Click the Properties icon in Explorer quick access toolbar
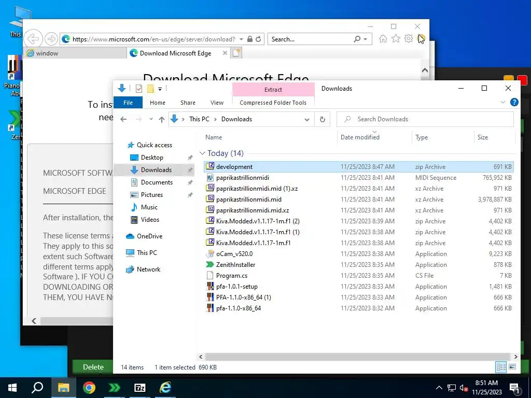The height and width of the screenshot is (398, 531). click(x=139, y=89)
